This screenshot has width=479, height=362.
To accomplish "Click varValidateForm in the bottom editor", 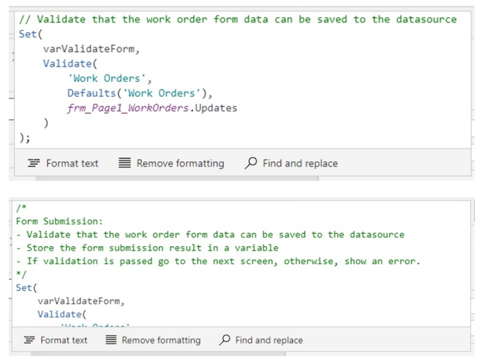I will tap(81, 301).
